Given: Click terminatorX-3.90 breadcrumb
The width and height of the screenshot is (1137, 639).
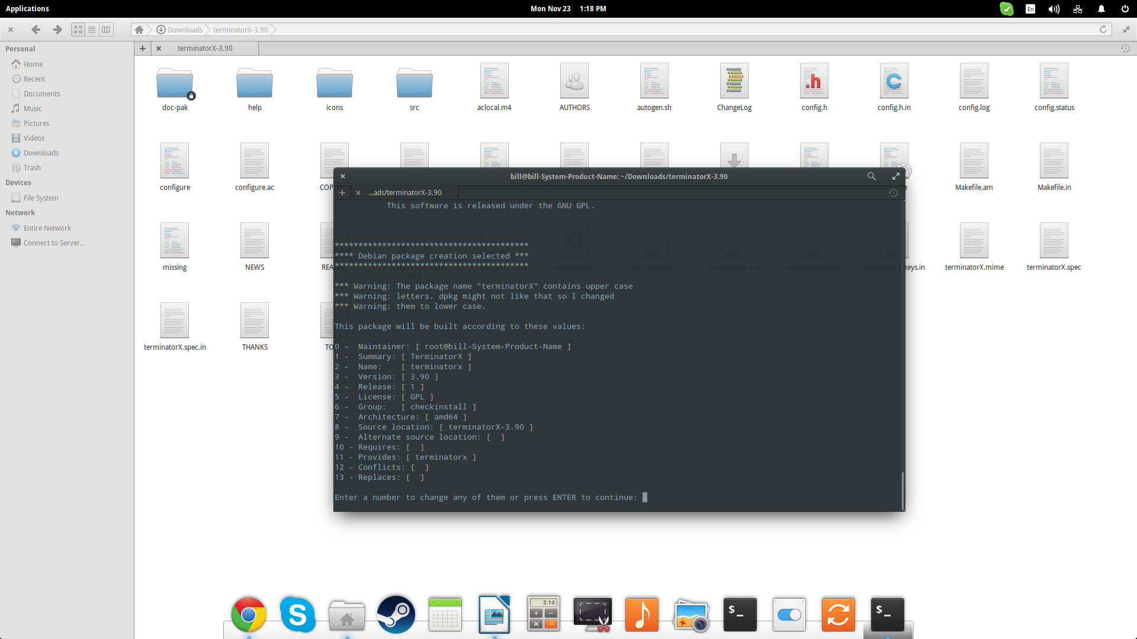Looking at the screenshot, I should tap(240, 30).
